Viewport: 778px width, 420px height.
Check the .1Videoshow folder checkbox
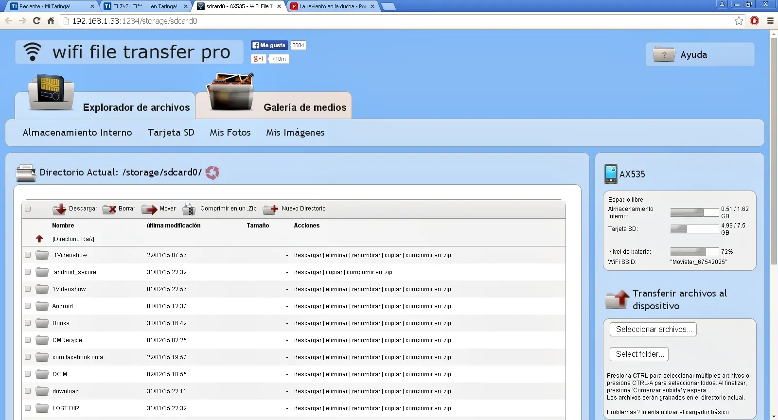click(x=28, y=255)
